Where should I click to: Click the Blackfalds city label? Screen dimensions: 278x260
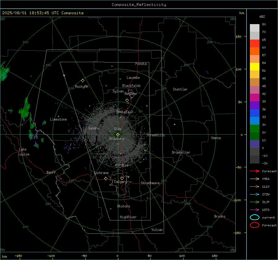point(131,86)
